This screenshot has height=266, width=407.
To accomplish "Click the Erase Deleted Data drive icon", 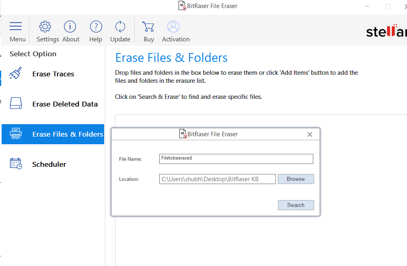I will (16, 104).
